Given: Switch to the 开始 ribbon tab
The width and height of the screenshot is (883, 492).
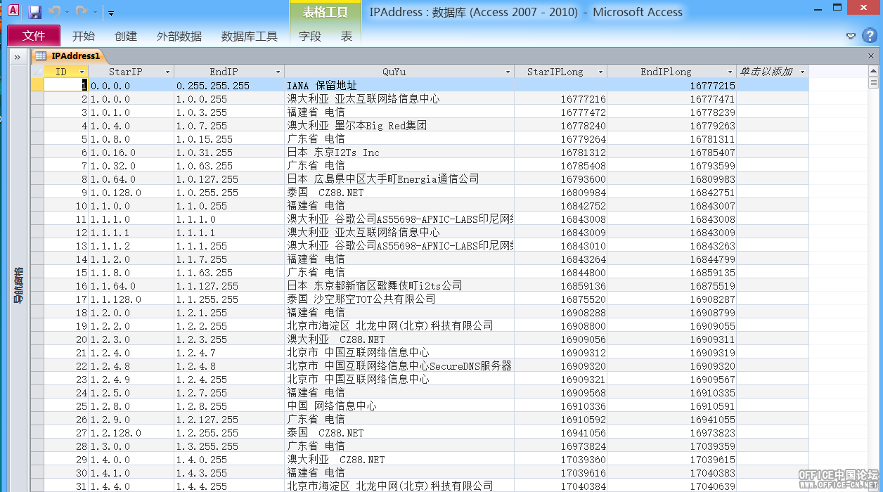Looking at the screenshot, I should tap(84, 37).
